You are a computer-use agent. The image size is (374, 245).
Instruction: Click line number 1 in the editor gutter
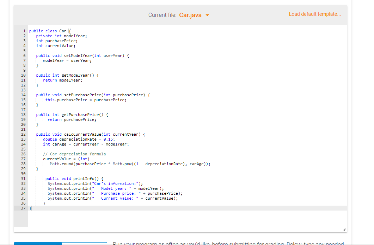24,31
